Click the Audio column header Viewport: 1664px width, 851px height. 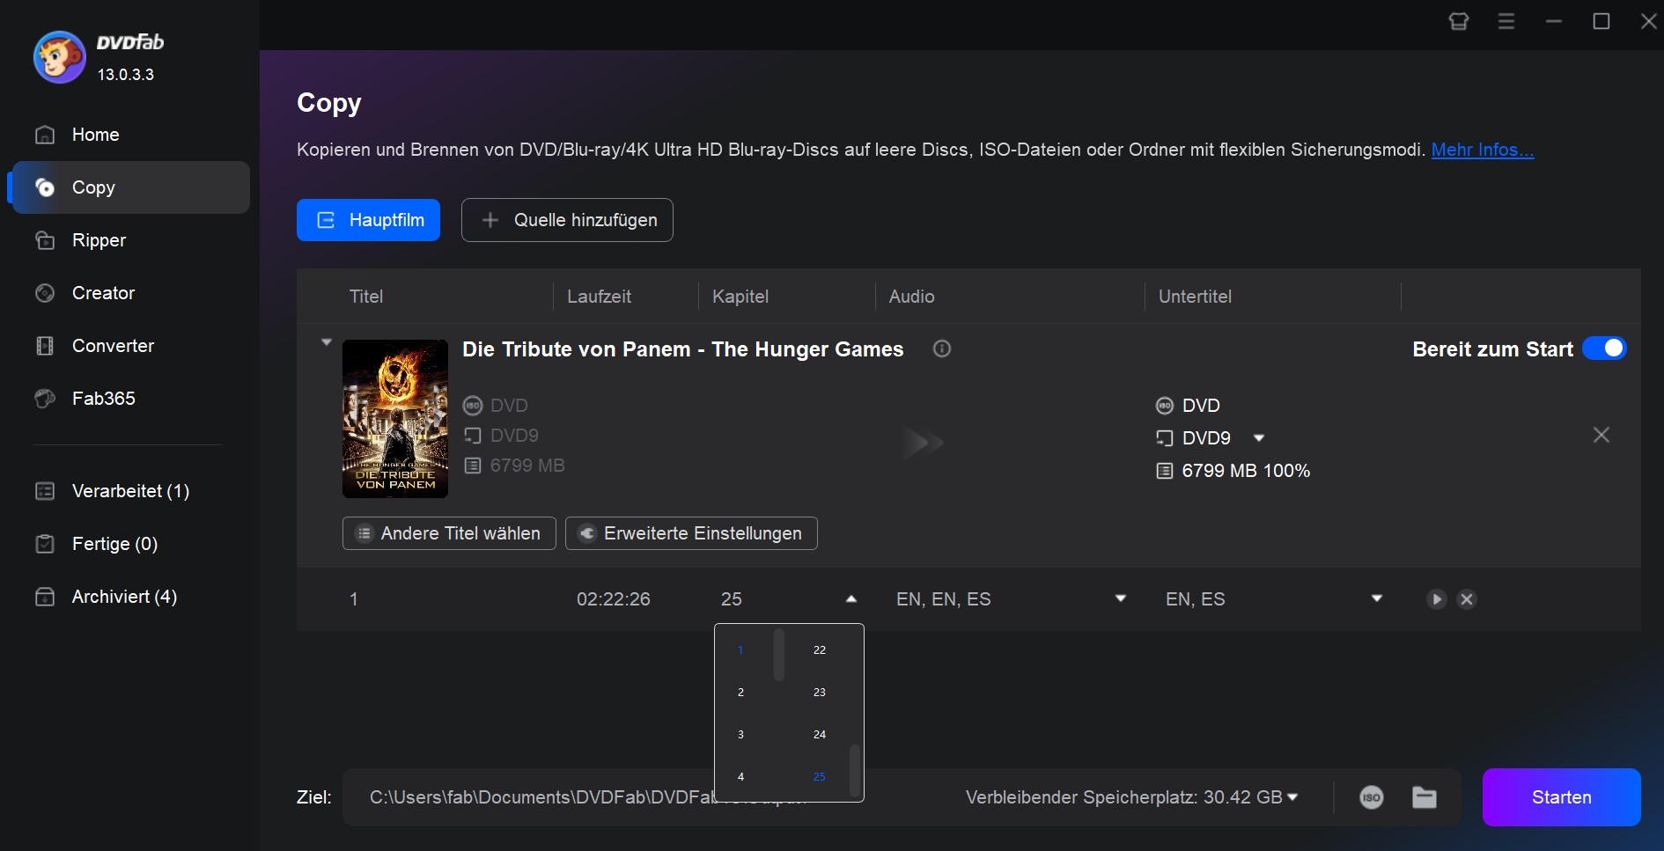coord(912,297)
